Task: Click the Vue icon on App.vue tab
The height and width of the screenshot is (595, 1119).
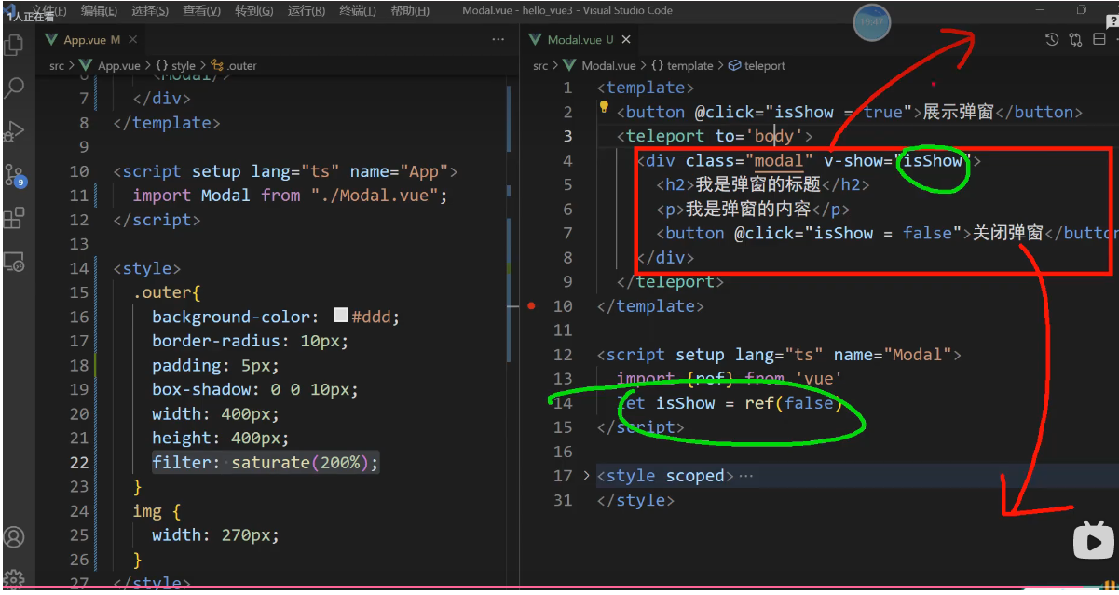Action: (51, 40)
